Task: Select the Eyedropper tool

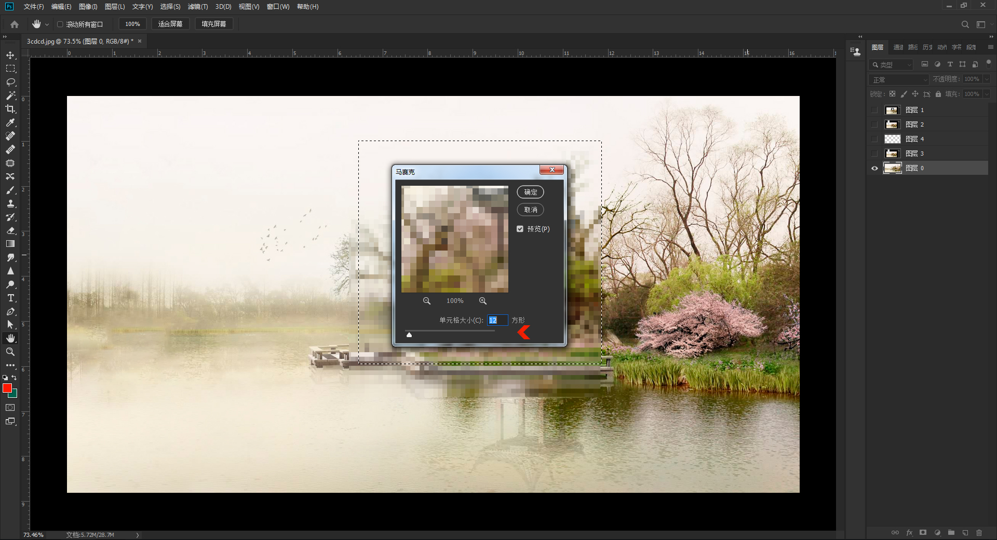Action: (x=10, y=122)
